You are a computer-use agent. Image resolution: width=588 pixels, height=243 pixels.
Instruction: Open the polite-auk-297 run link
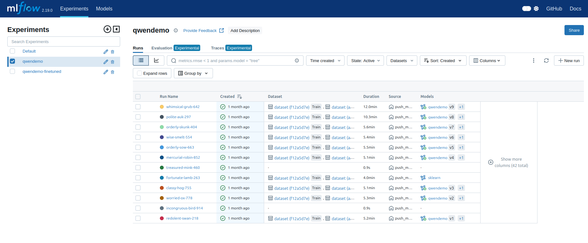178,117
